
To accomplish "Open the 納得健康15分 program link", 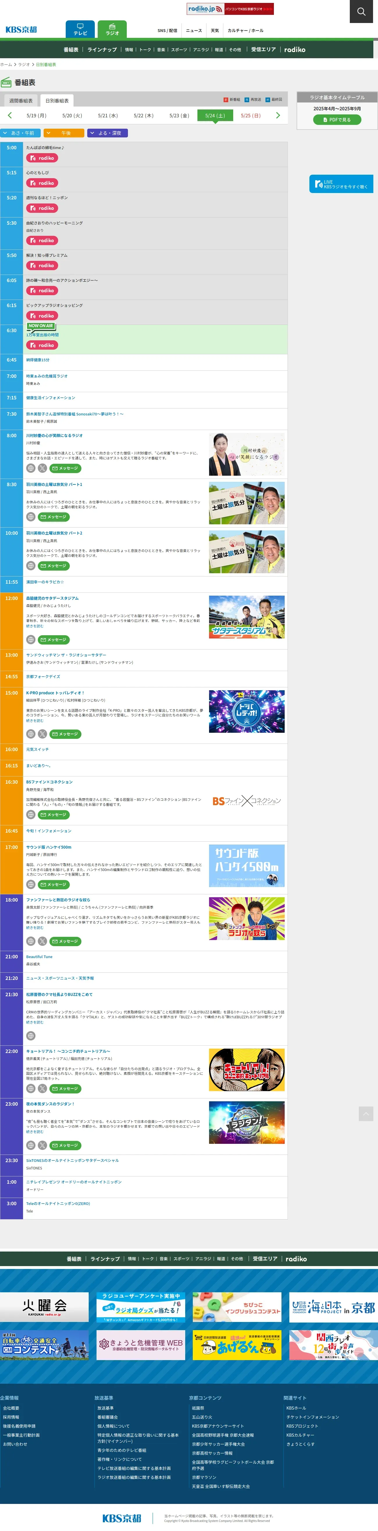I will tap(38, 360).
